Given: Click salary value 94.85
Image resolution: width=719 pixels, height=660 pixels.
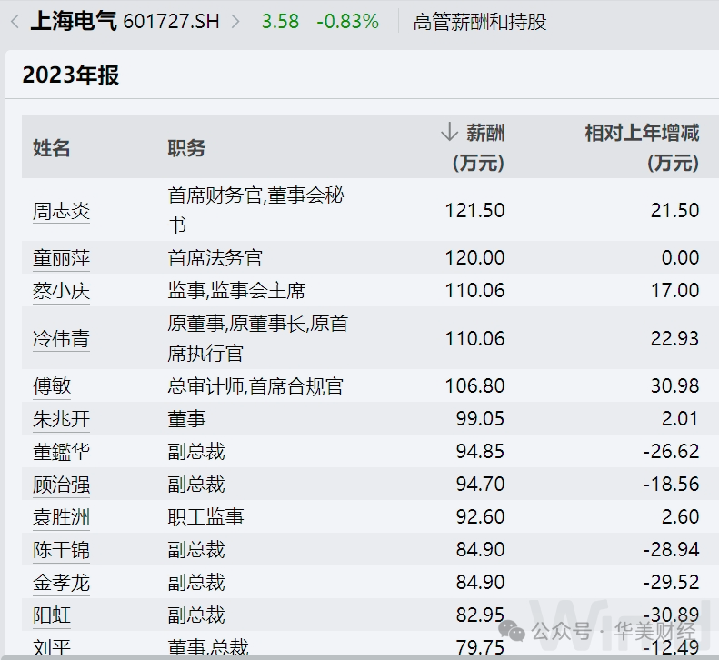Looking at the screenshot, I should click(x=480, y=452).
